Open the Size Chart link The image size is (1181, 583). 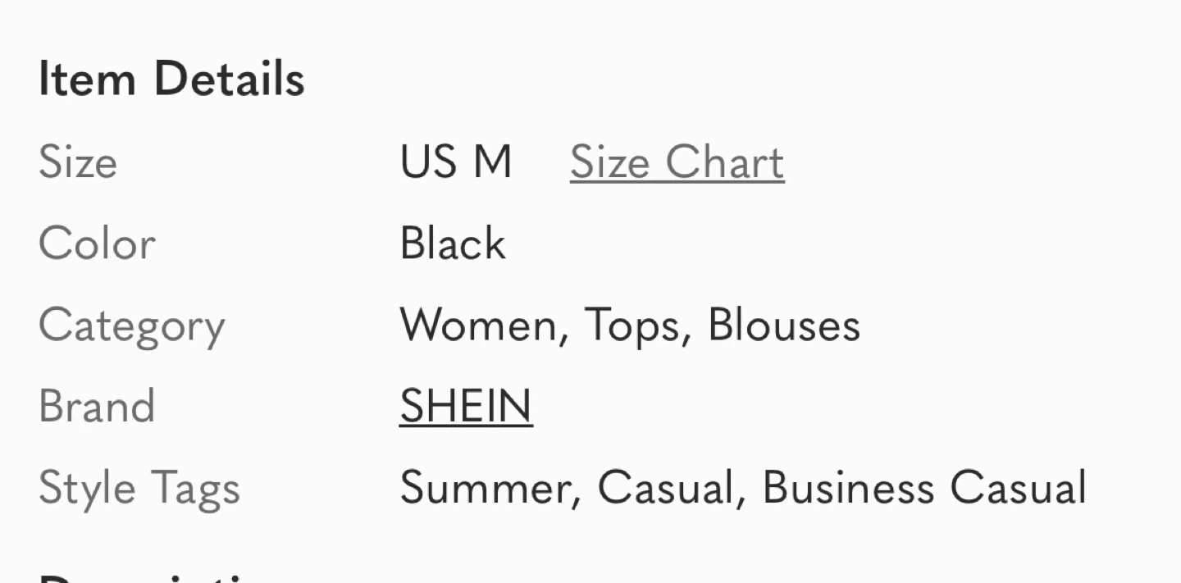click(677, 162)
